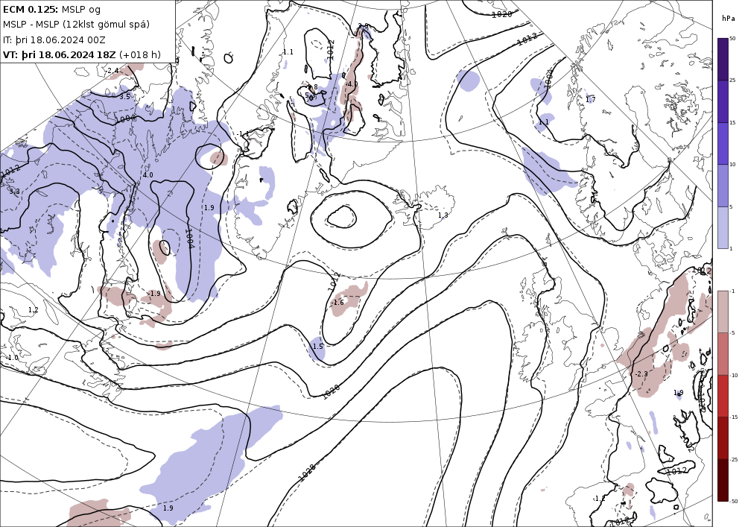The height and width of the screenshot is (527, 745).
Task: Click the -5 to -10 salmon legend segment
Action: (723, 353)
